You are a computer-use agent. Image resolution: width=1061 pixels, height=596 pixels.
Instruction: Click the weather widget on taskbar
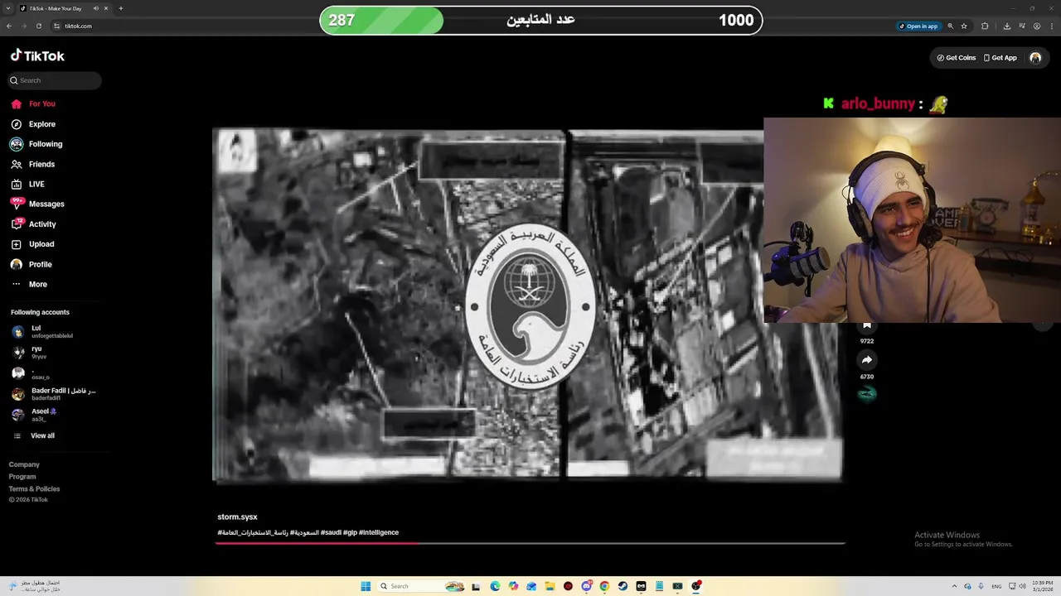coord(33,586)
